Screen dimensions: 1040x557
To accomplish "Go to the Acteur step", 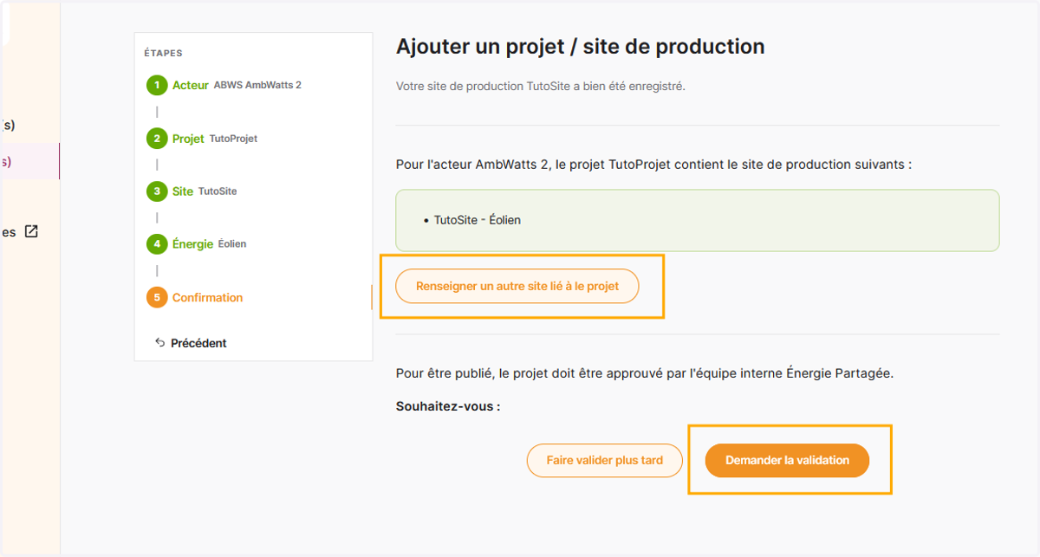I will point(191,85).
